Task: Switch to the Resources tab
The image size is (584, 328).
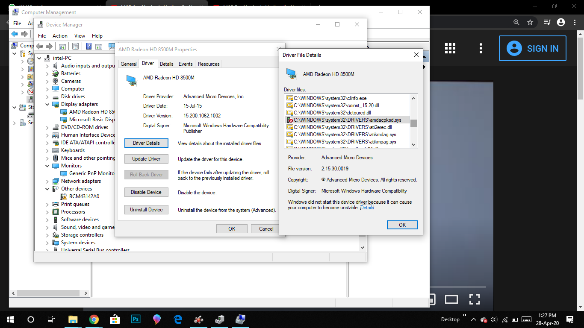Action: 209,64
